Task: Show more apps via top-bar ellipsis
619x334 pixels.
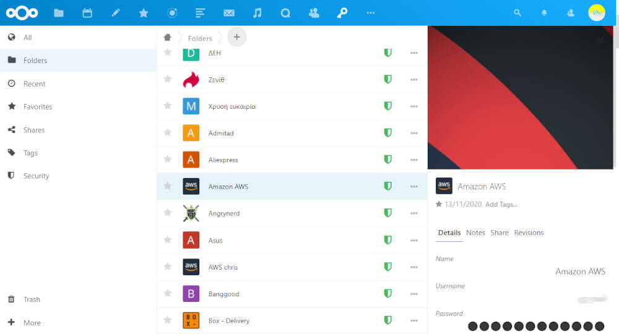Action: [x=370, y=13]
